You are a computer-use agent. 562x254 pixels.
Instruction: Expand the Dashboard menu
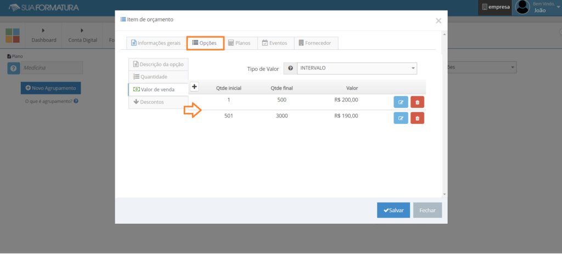click(44, 35)
